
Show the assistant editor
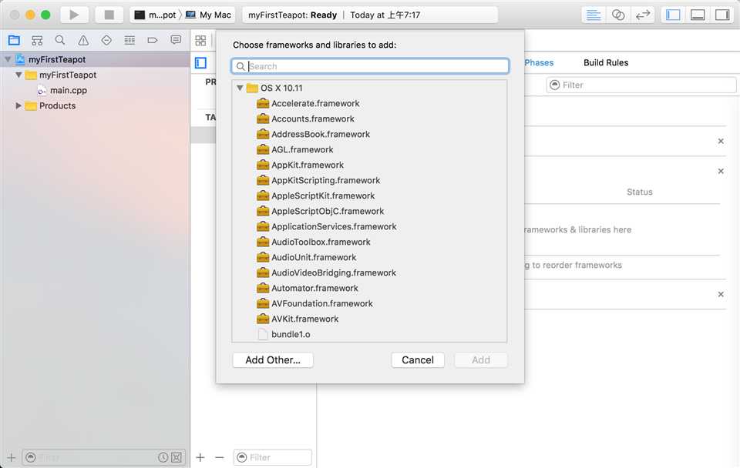point(617,15)
